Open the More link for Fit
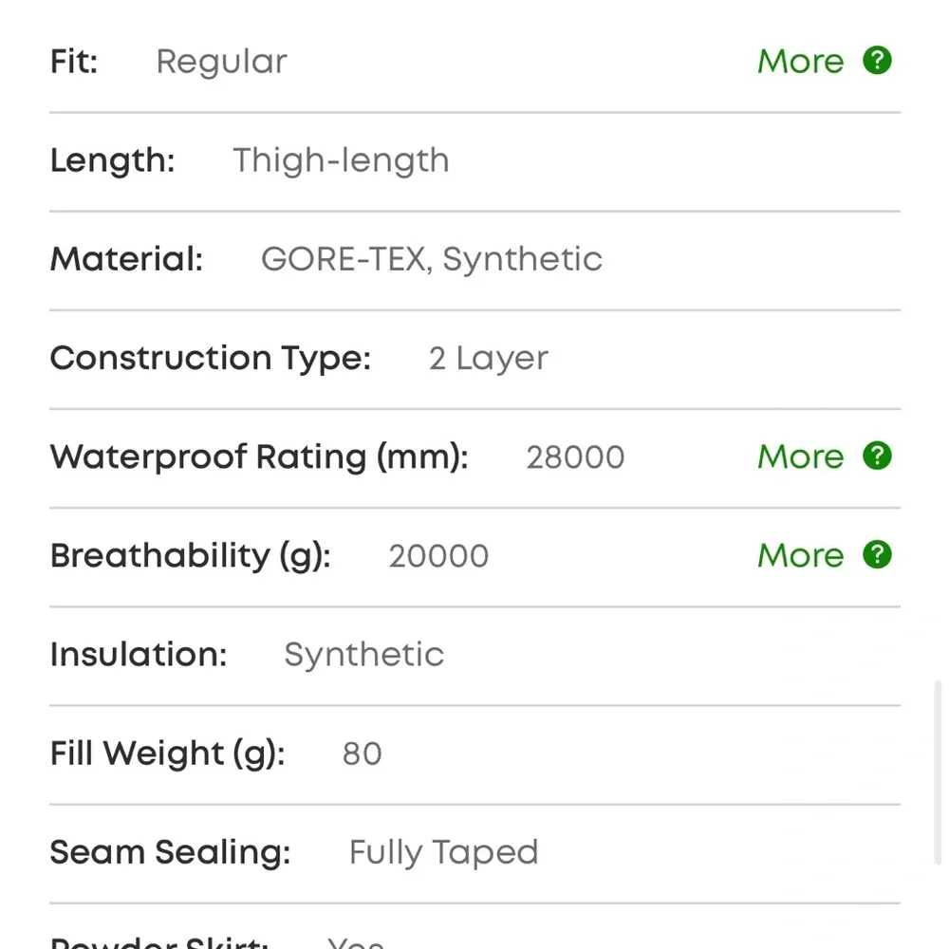The image size is (949, 949). point(800,62)
